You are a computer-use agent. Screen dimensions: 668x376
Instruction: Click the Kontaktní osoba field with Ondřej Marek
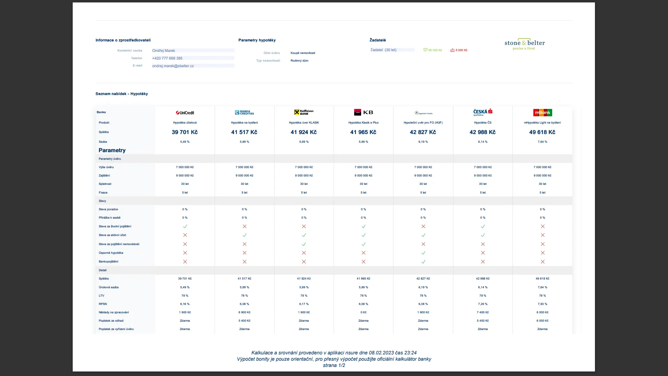pyautogui.click(x=164, y=50)
